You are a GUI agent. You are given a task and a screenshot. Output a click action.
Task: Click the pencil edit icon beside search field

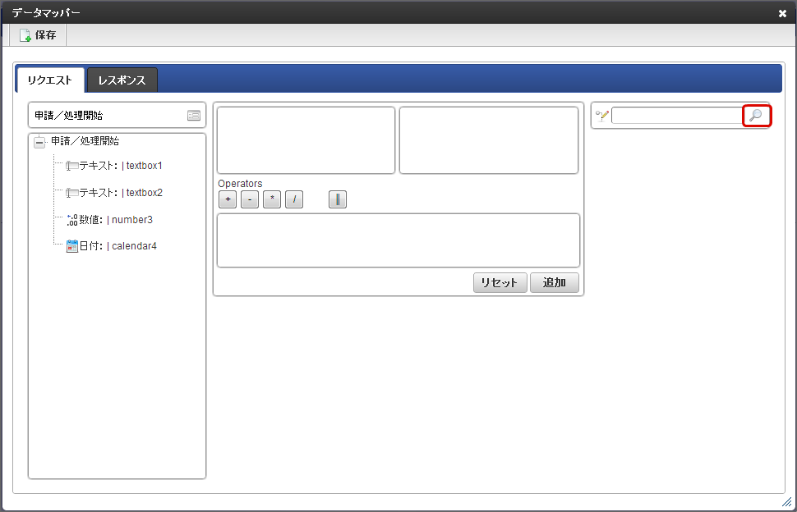click(601, 116)
